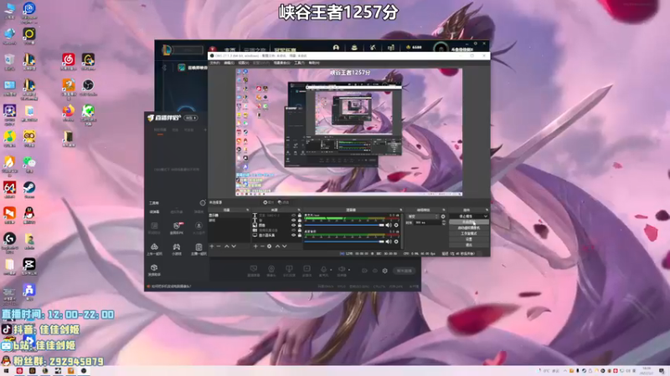Pop out the 混音器 dock using its header icon
Screen dimensions: 670x376
point(400,211)
